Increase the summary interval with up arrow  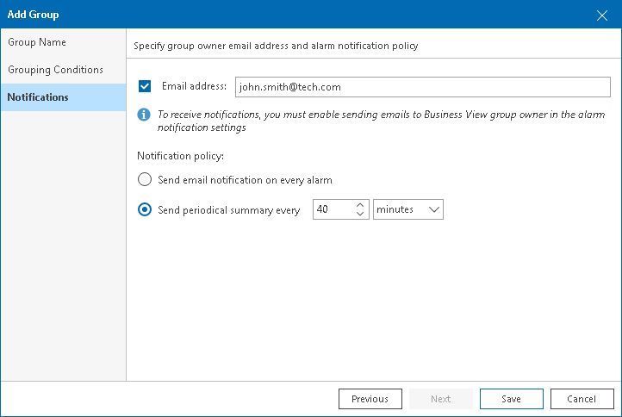click(x=360, y=205)
